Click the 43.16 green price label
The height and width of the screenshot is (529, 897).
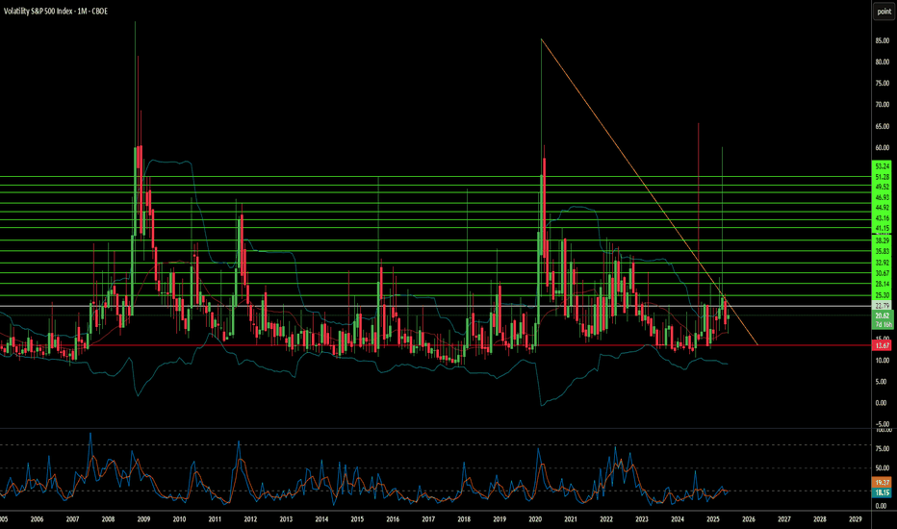coord(883,218)
